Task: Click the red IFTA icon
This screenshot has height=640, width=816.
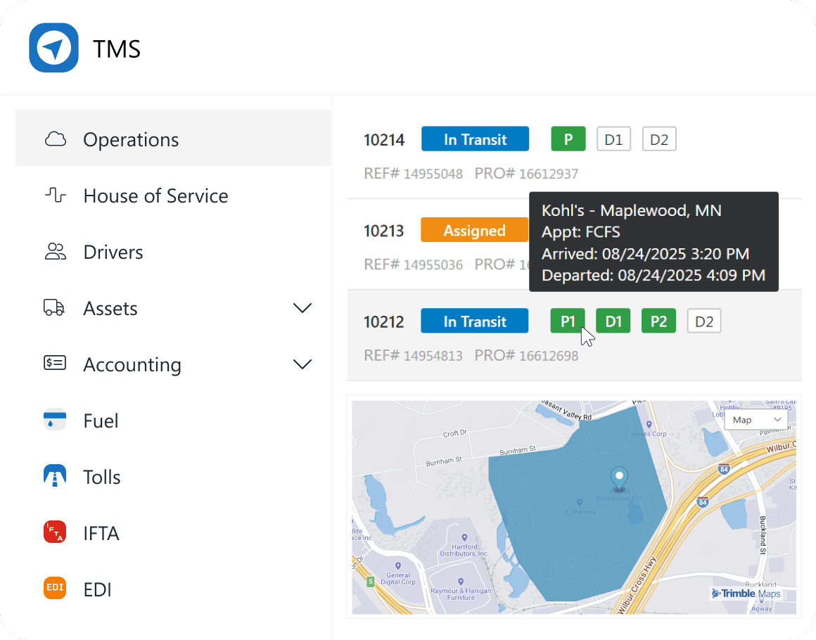Action: point(54,532)
